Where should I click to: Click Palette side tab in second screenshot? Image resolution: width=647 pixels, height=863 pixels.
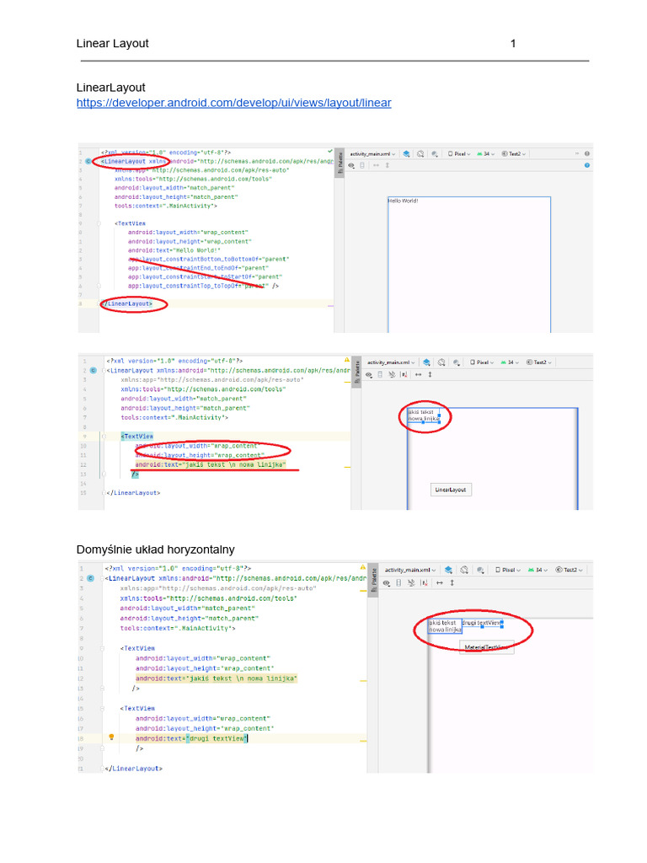tap(356, 373)
